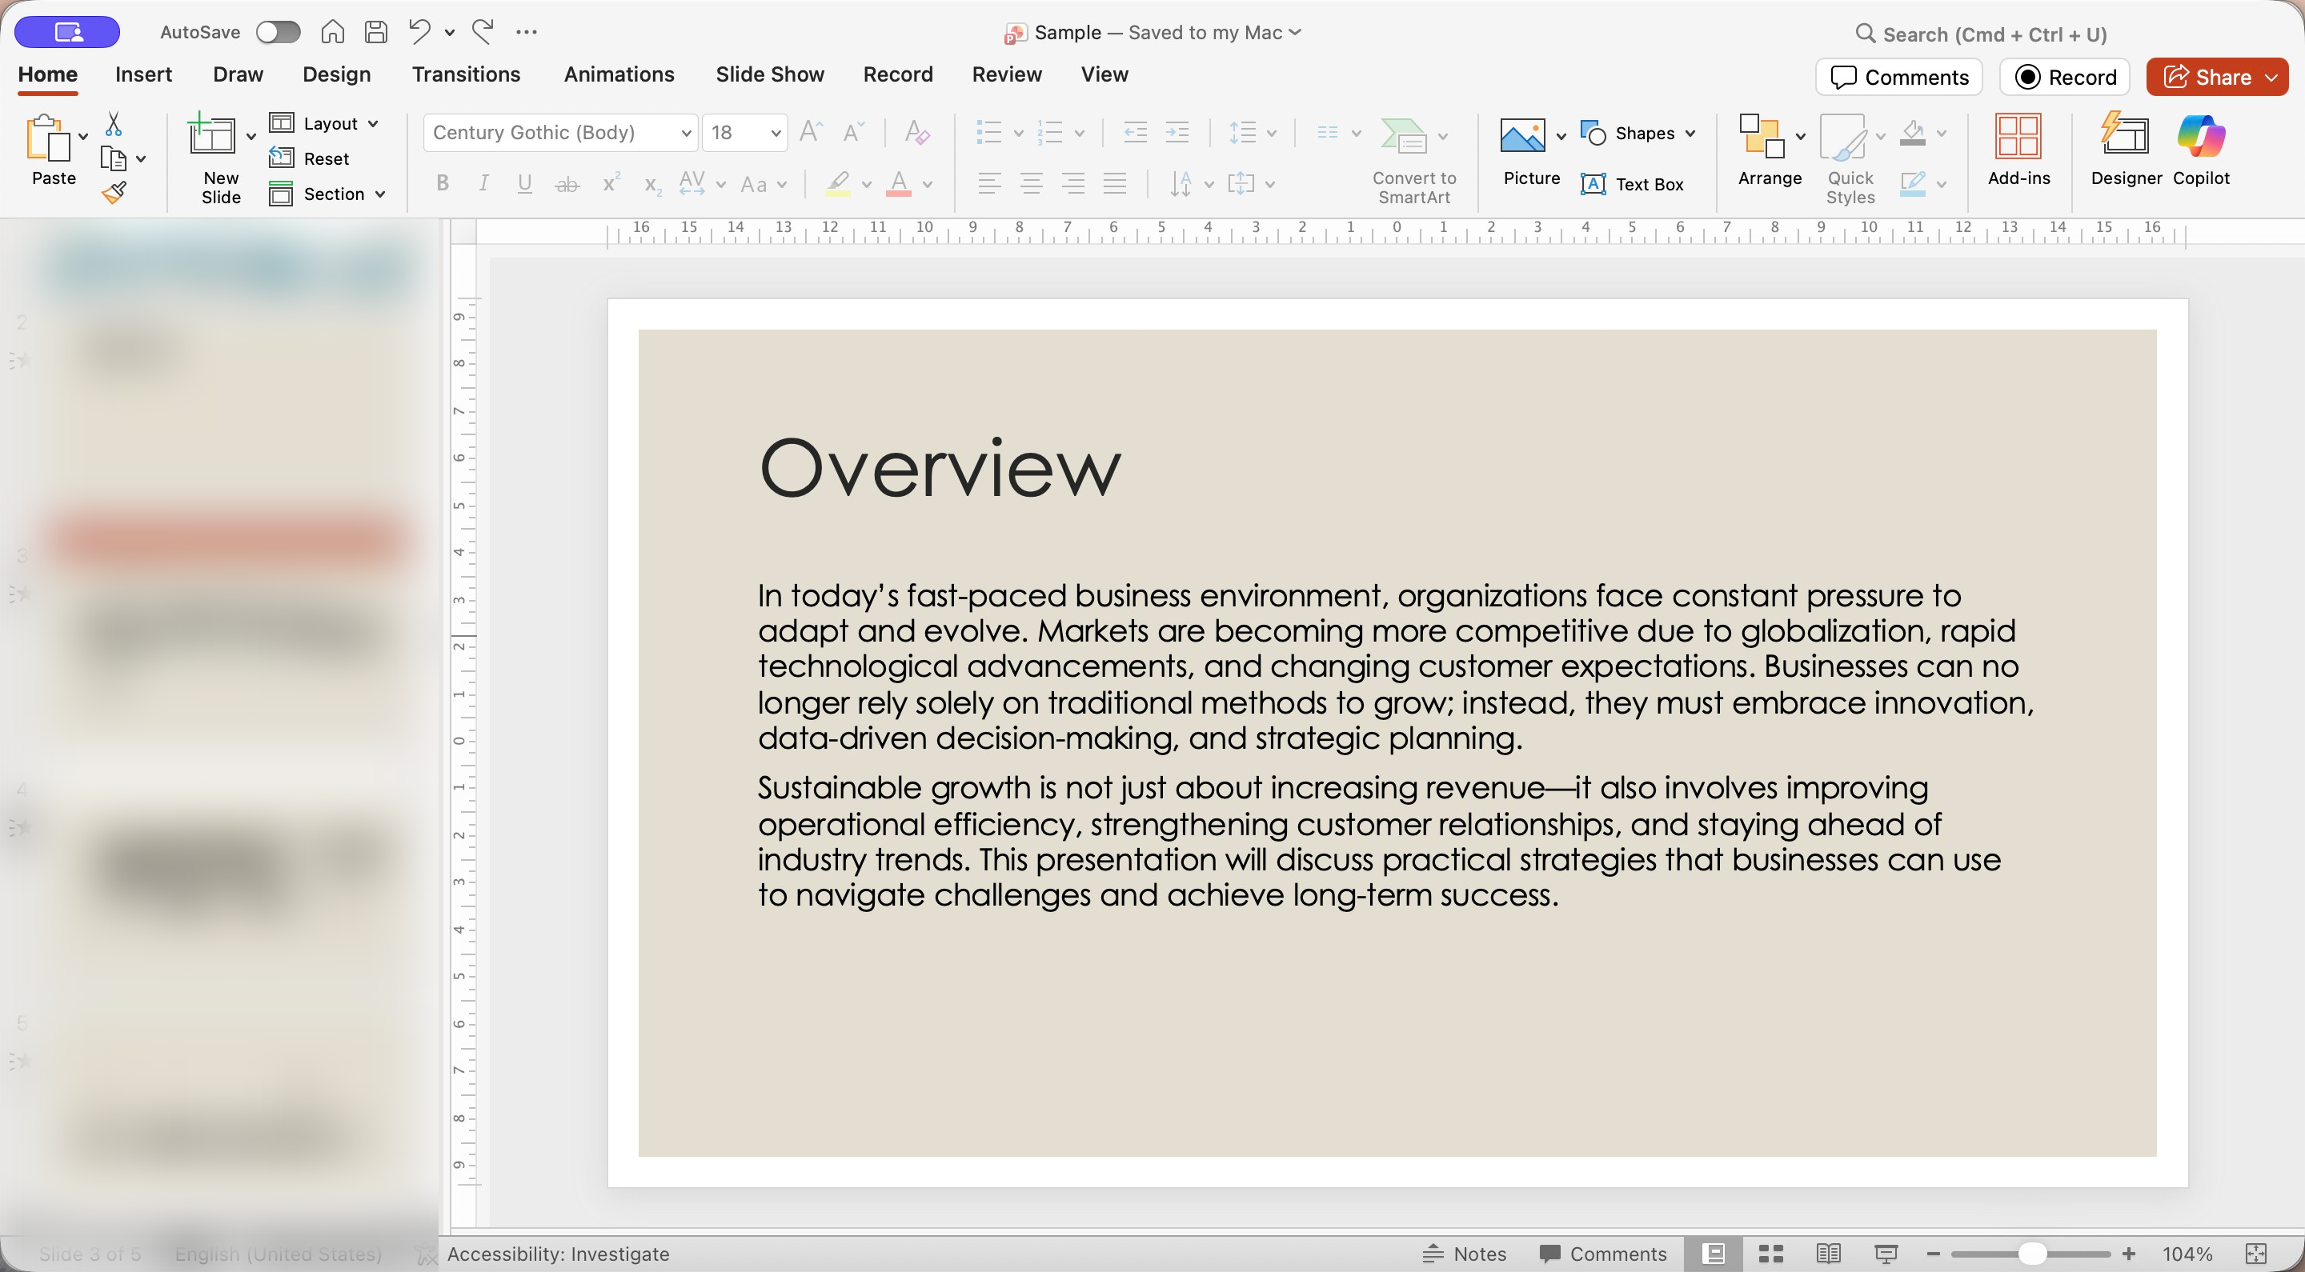Expand the font size dropdown
The image size is (2305, 1272).
(x=775, y=134)
